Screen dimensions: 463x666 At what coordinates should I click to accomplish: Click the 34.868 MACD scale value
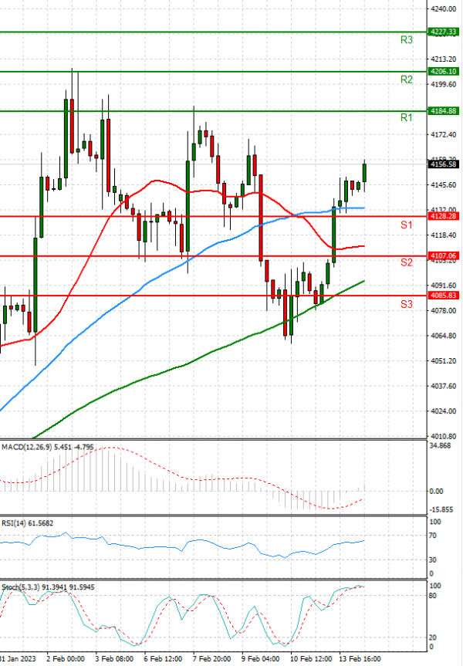(x=441, y=445)
